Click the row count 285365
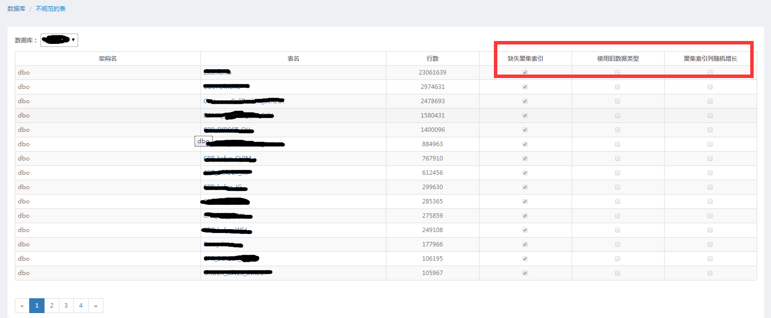The height and width of the screenshot is (318, 771). (x=433, y=201)
